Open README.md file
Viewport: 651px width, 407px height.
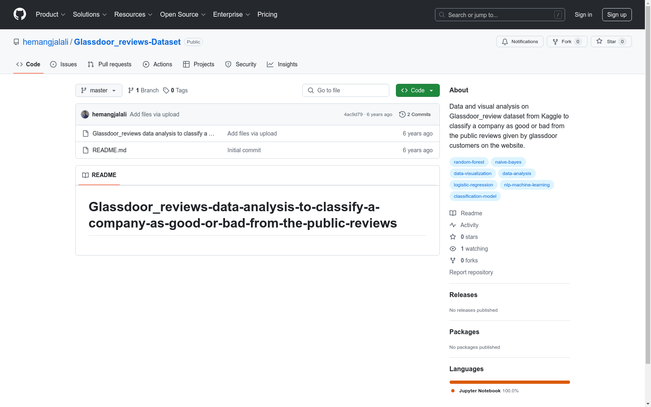pyautogui.click(x=109, y=150)
